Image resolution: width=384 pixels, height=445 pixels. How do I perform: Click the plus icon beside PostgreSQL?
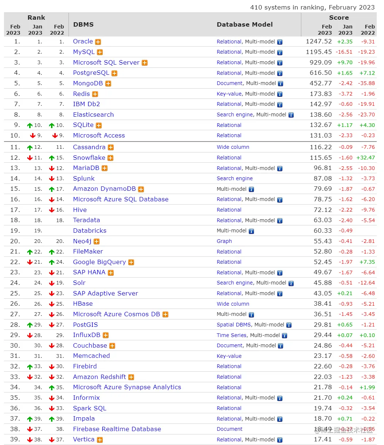coord(114,73)
